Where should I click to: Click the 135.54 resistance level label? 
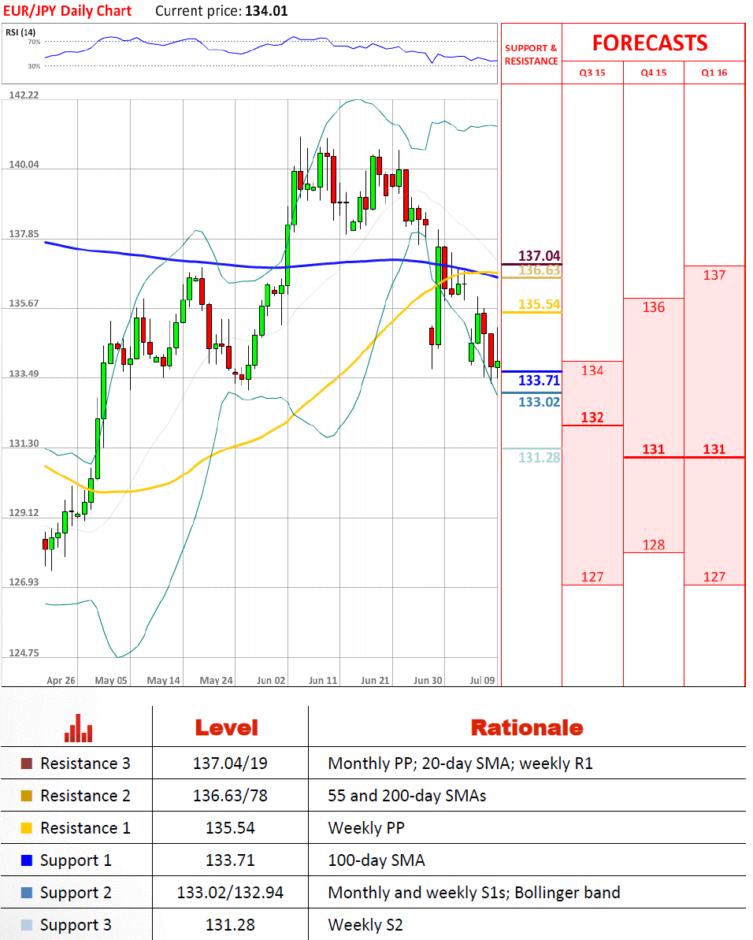pyautogui.click(x=539, y=305)
